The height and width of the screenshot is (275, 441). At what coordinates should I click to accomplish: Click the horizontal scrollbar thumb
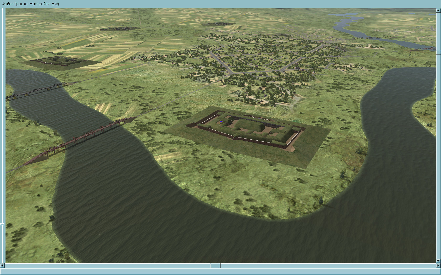[215, 266]
